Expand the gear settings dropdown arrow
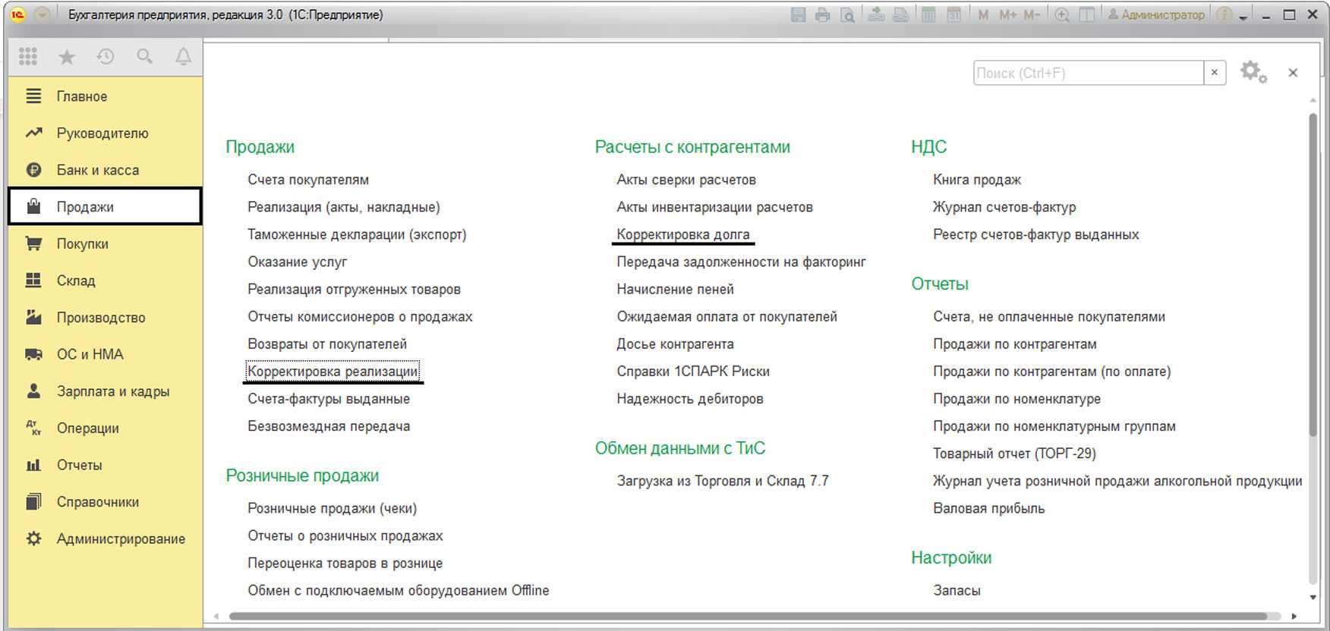The height and width of the screenshot is (631, 1330). 1263,79
